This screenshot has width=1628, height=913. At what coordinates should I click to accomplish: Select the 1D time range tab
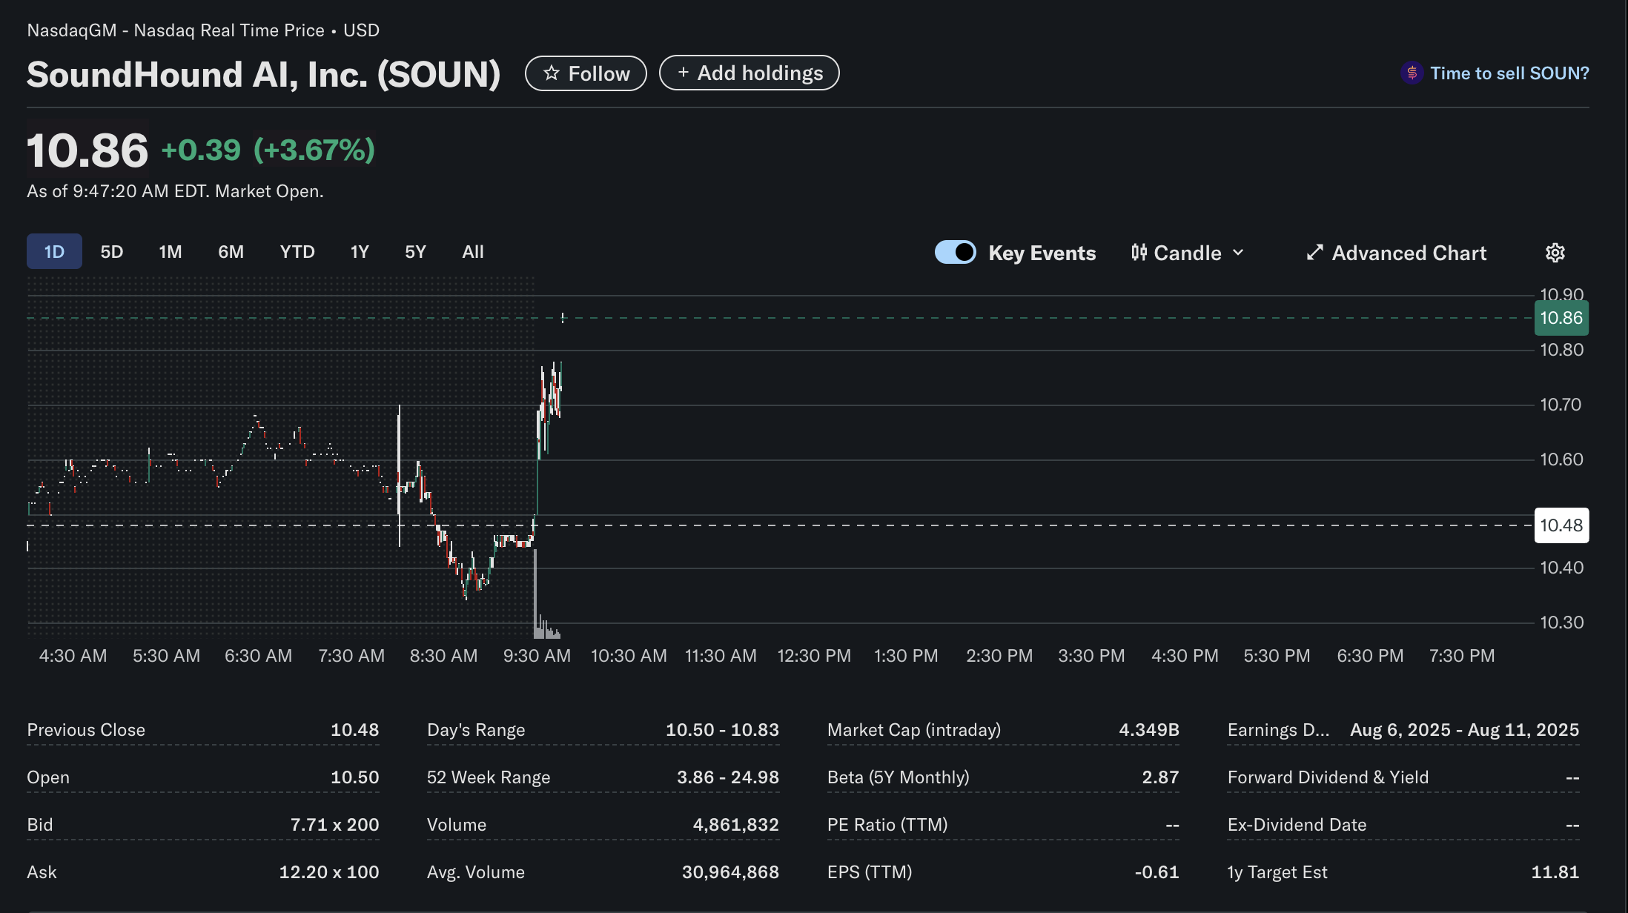tap(54, 252)
